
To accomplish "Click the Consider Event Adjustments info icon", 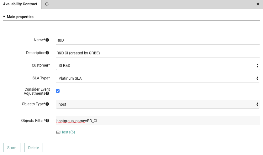I will click(47, 93).
